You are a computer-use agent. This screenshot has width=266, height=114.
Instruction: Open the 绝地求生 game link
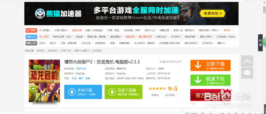(x=130, y=37)
